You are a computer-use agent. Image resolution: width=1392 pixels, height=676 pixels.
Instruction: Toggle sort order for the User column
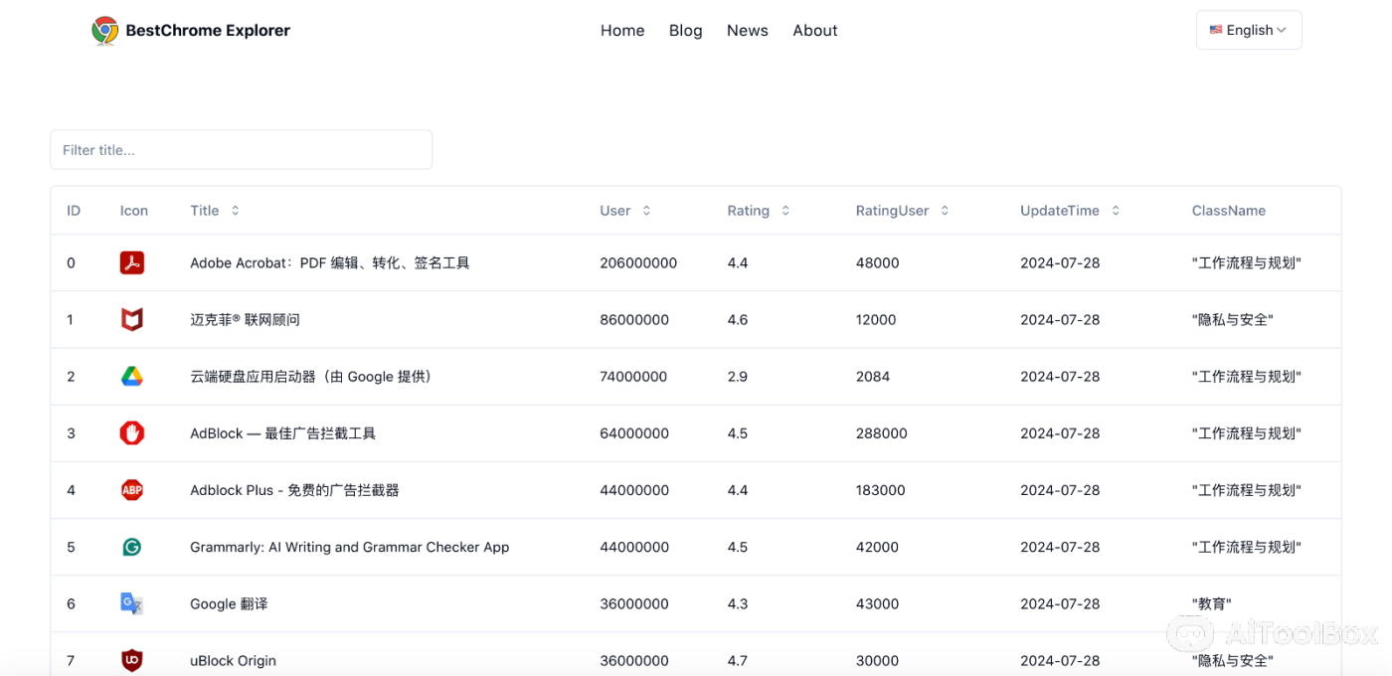[645, 210]
